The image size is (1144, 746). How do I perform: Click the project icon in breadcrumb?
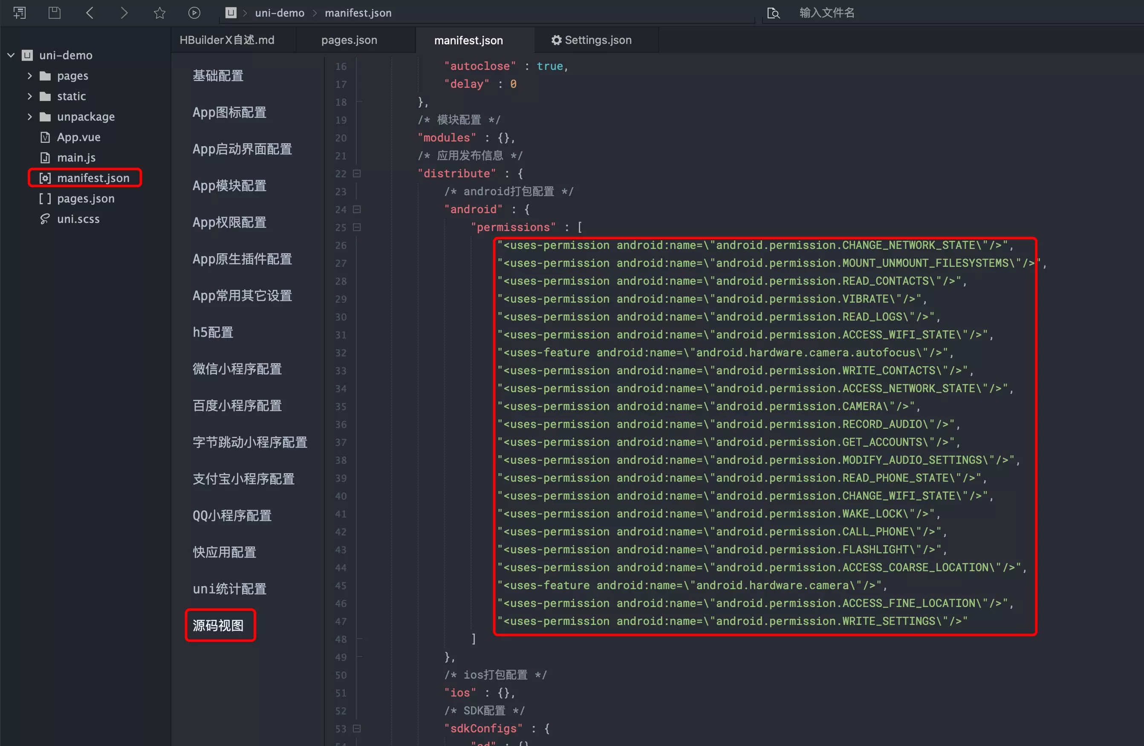click(231, 12)
